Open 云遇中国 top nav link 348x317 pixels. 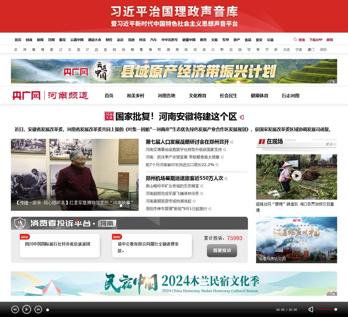coord(77,40)
